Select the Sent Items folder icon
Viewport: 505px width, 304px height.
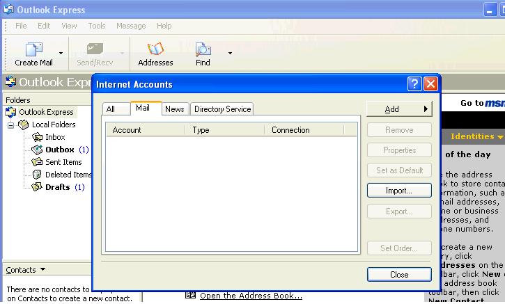coord(37,162)
